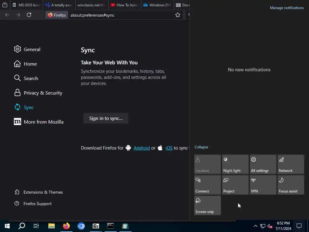Open Home settings category
Image resolution: width=309 pixels, height=232 pixels.
point(25,64)
